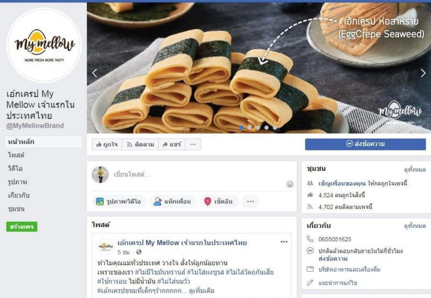Expand more composer options with ellipsis
Image resolution: width=431 pixels, height=298 pixels.
[250, 202]
